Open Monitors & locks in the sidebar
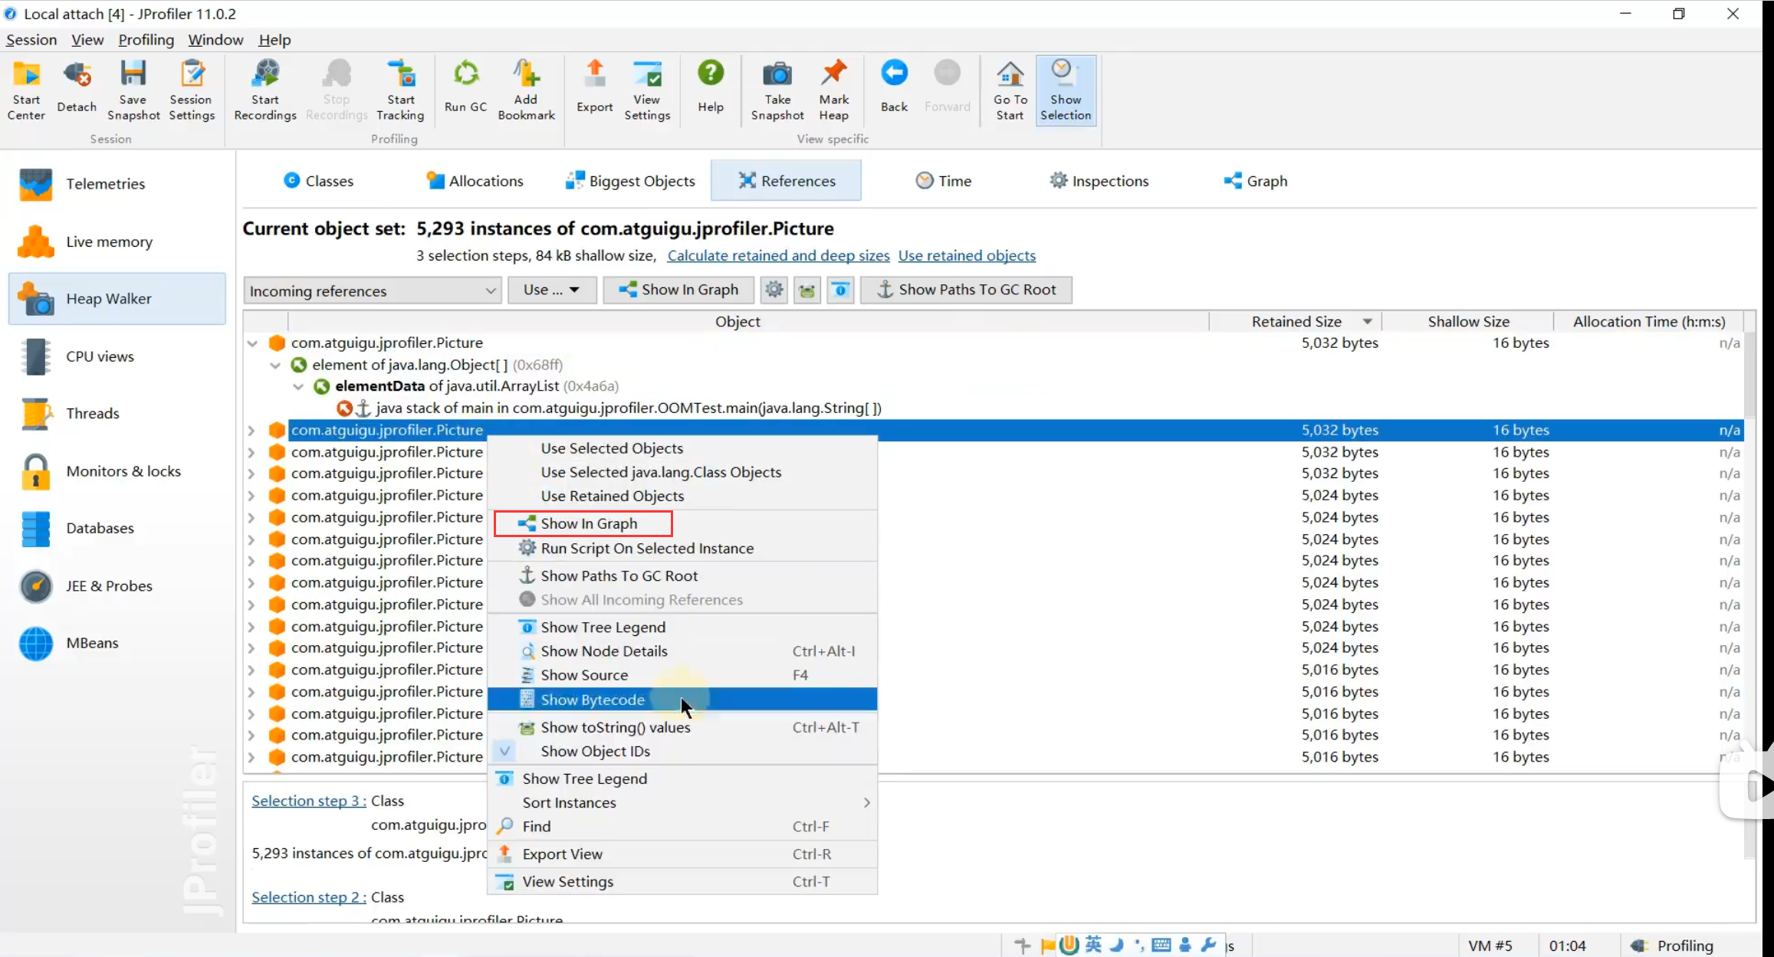Screen dimensions: 1774x957 tap(117, 471)
